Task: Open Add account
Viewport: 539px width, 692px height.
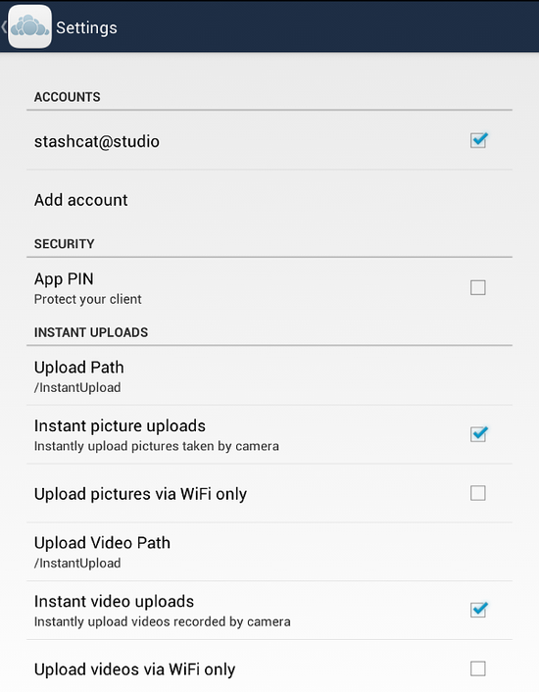Action: coord(269,200)
